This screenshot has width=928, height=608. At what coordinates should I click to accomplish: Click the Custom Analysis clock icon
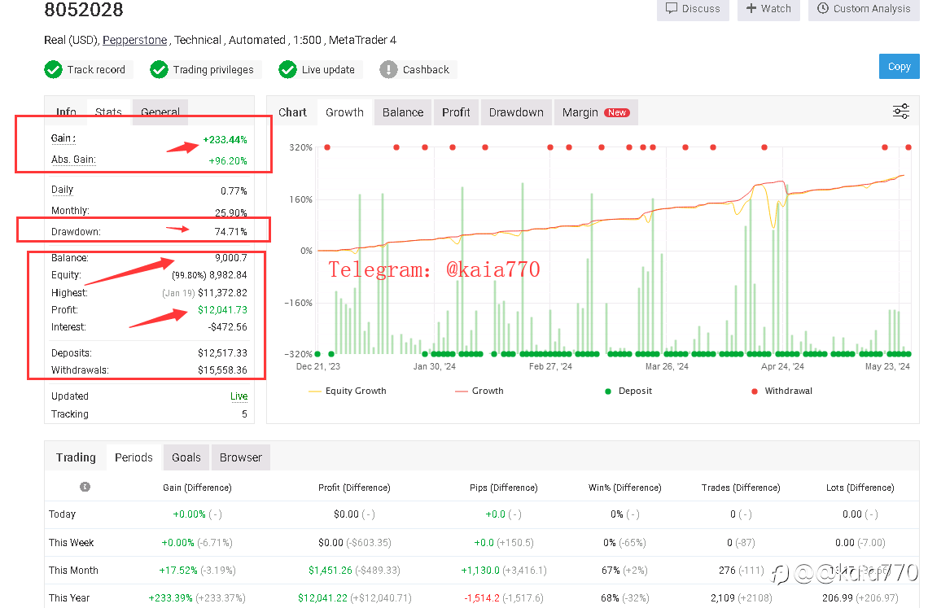[x=823, y=8]
